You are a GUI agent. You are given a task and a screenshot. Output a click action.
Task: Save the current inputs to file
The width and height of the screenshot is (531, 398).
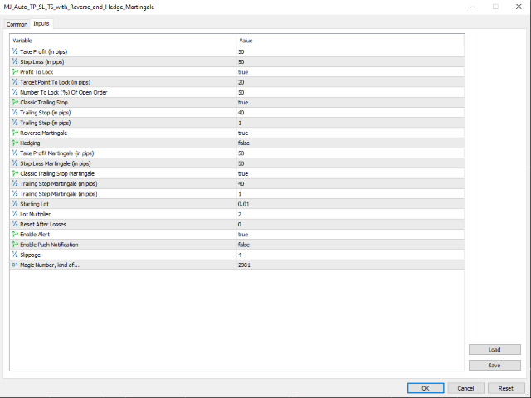click(494, 365)
